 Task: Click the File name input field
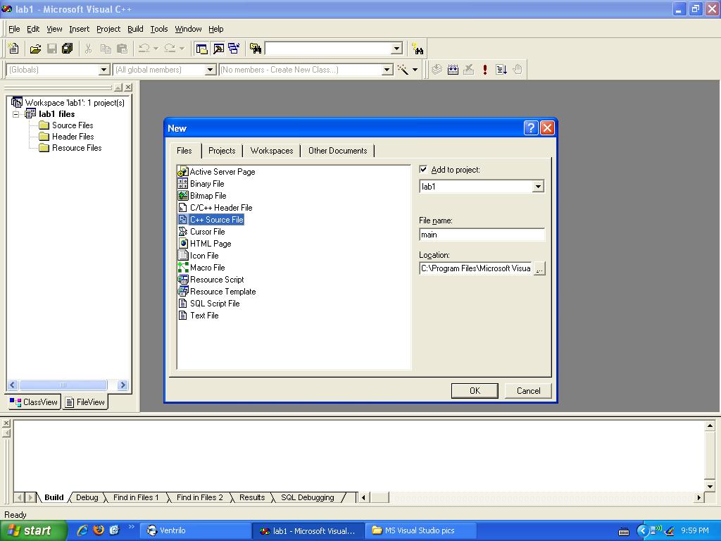pos(482,235)
